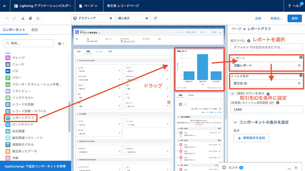Open the ページ menu
Viewport: 305px width, 171px height.
88,6
